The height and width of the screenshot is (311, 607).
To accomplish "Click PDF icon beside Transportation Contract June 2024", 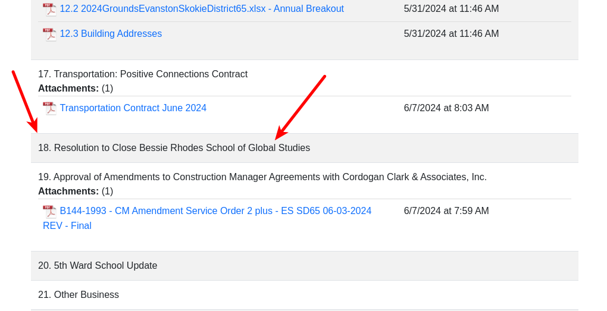I will pos(49,108).
